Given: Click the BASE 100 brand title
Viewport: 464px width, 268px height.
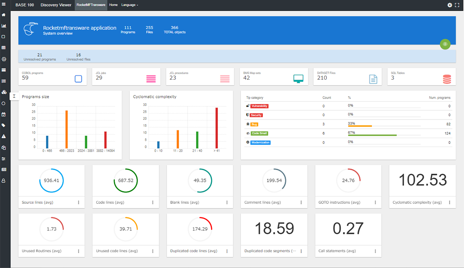Looking at the screenshot, I should [25, 5].
